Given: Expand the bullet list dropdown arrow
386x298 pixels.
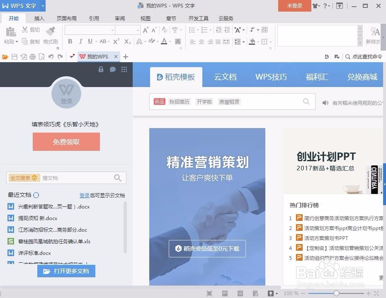Looking at the screenshot, I should point(198,30).
